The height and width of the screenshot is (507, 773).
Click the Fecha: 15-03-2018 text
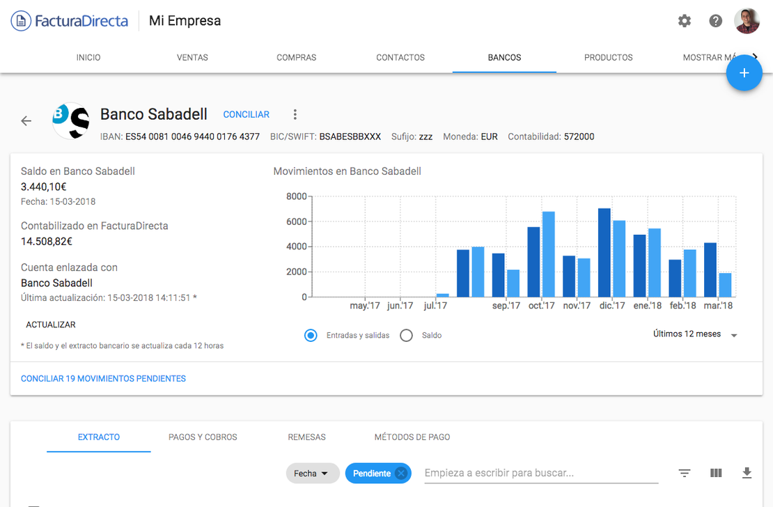58,202
